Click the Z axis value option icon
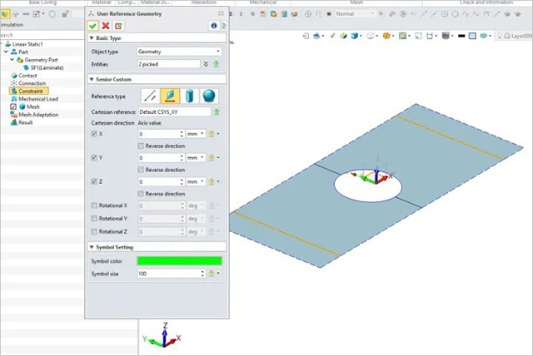The height and width of the screenshot is (356, 533). pyautogui.click(x=213, y=182)
